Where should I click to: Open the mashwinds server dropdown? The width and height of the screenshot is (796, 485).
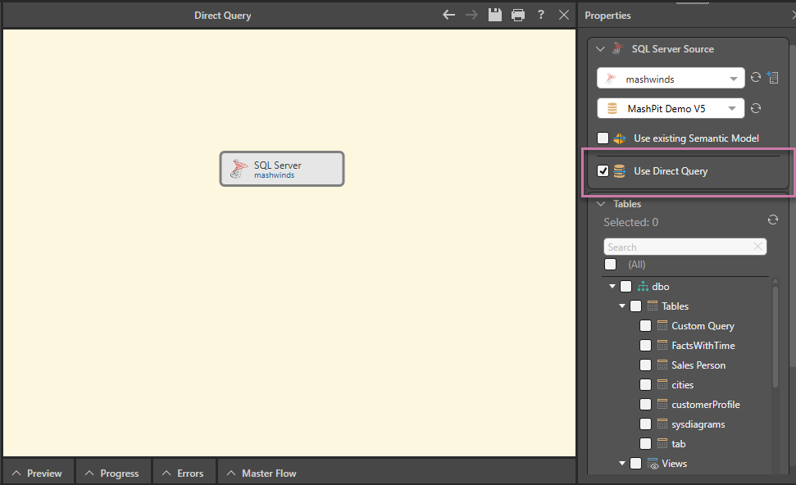pyautogui.click(x=733, y=79)
